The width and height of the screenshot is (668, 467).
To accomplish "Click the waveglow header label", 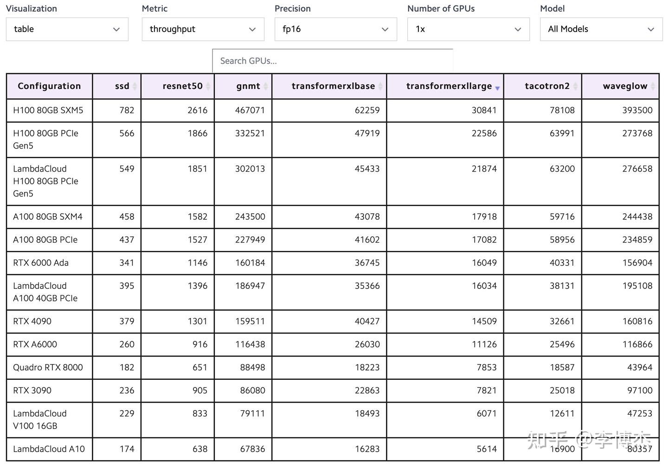I will click(x=625, y=86).
